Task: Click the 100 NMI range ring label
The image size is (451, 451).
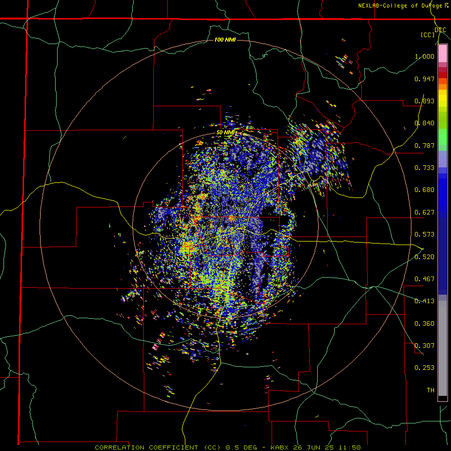Action: (225, 40)
